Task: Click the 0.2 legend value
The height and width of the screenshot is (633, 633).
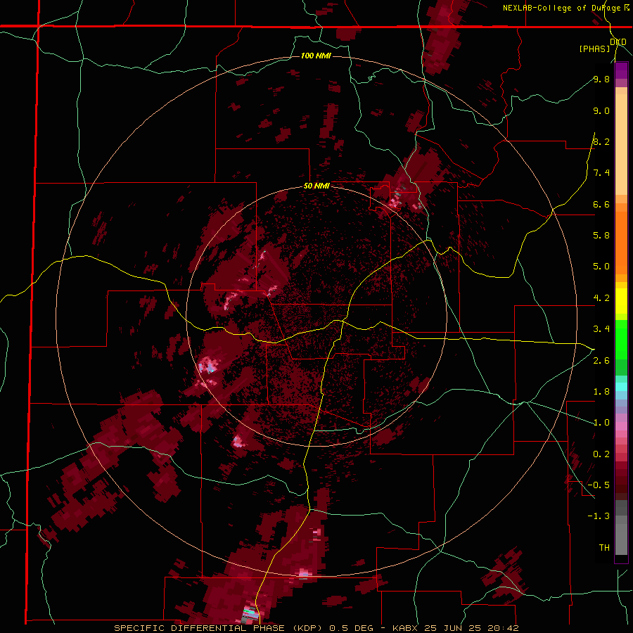Action: (x=601, y=454)
